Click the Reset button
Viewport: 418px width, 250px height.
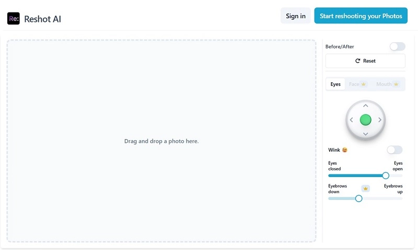365,61
